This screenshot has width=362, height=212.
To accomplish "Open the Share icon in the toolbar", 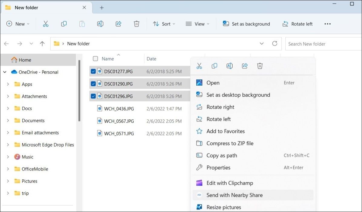I will pos(118,24).
